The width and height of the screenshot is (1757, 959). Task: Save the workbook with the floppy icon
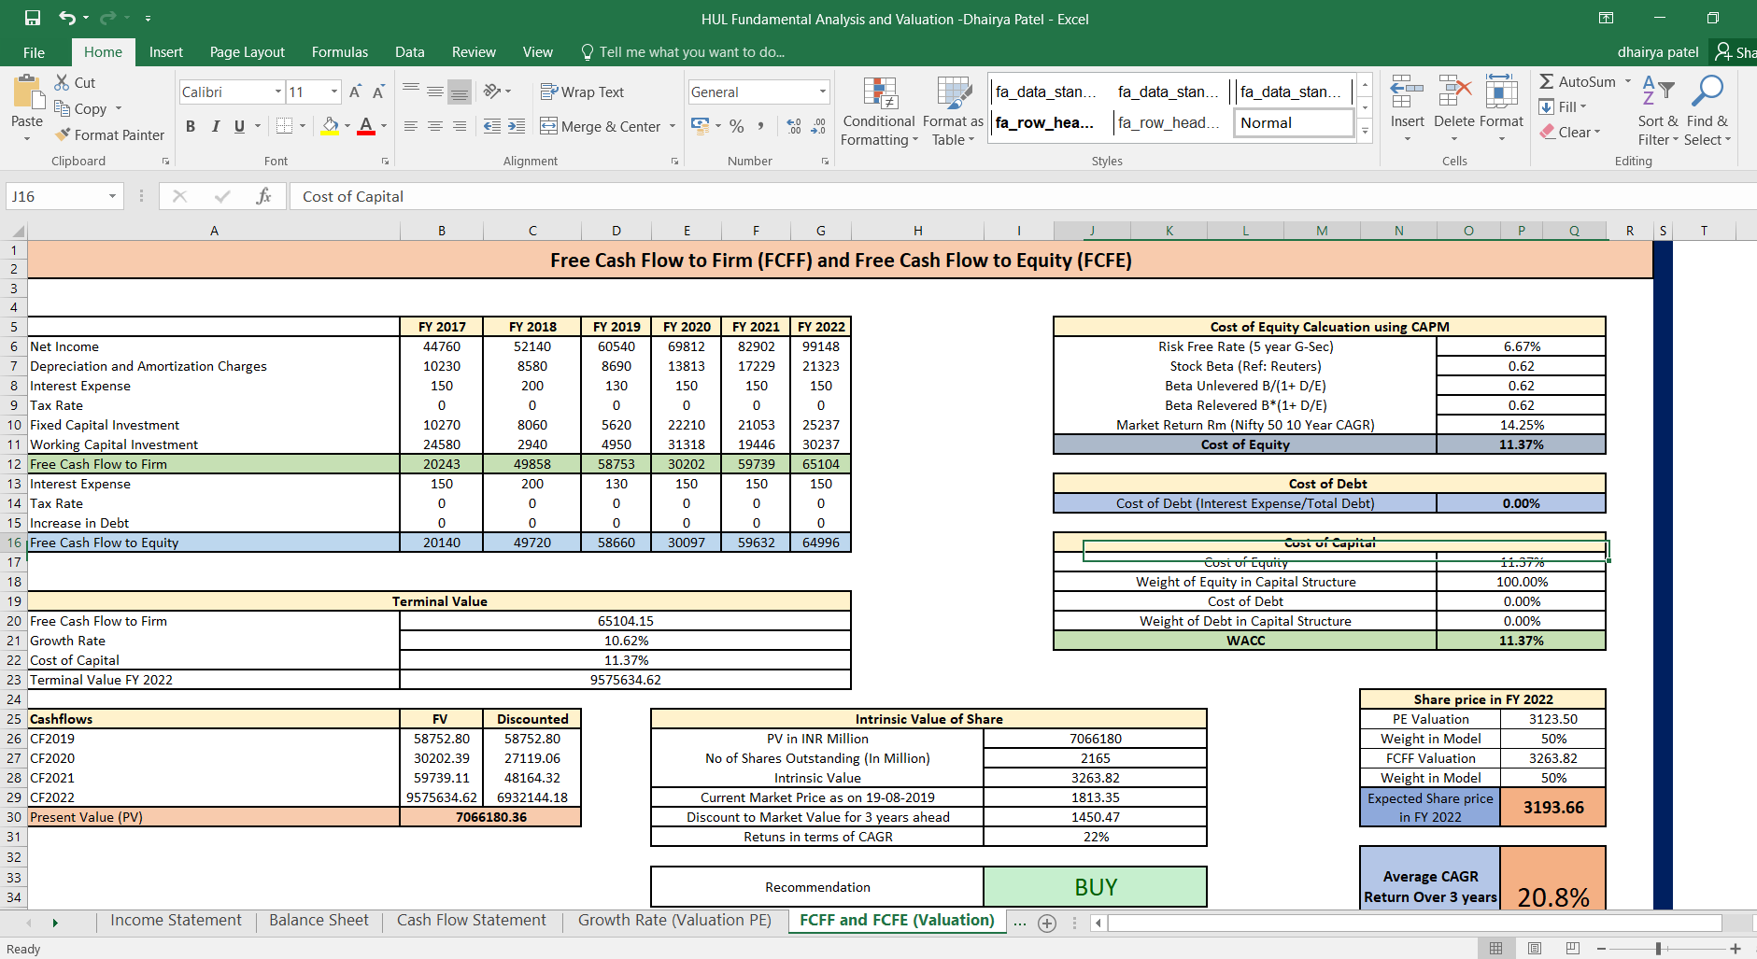(33, 18)
